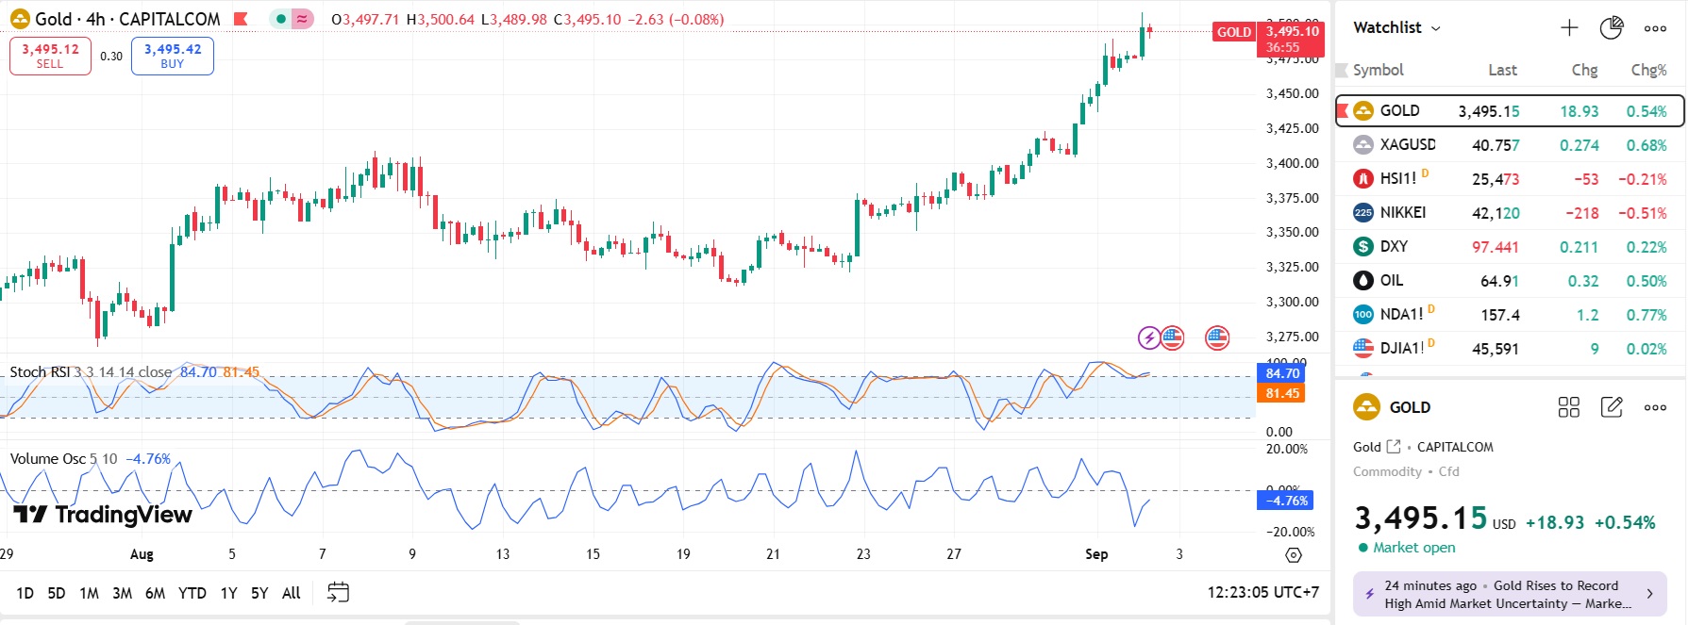Open the grid layout icon in GOLD details
Screen dimensions: 1688x625
point(1568,407)
